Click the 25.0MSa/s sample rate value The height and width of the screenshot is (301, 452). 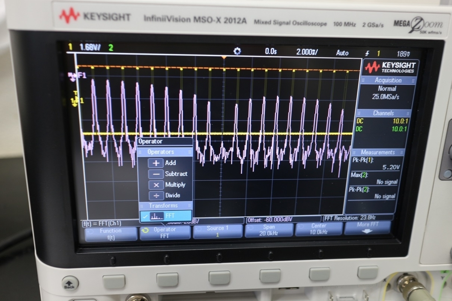[x=386, y=97]
